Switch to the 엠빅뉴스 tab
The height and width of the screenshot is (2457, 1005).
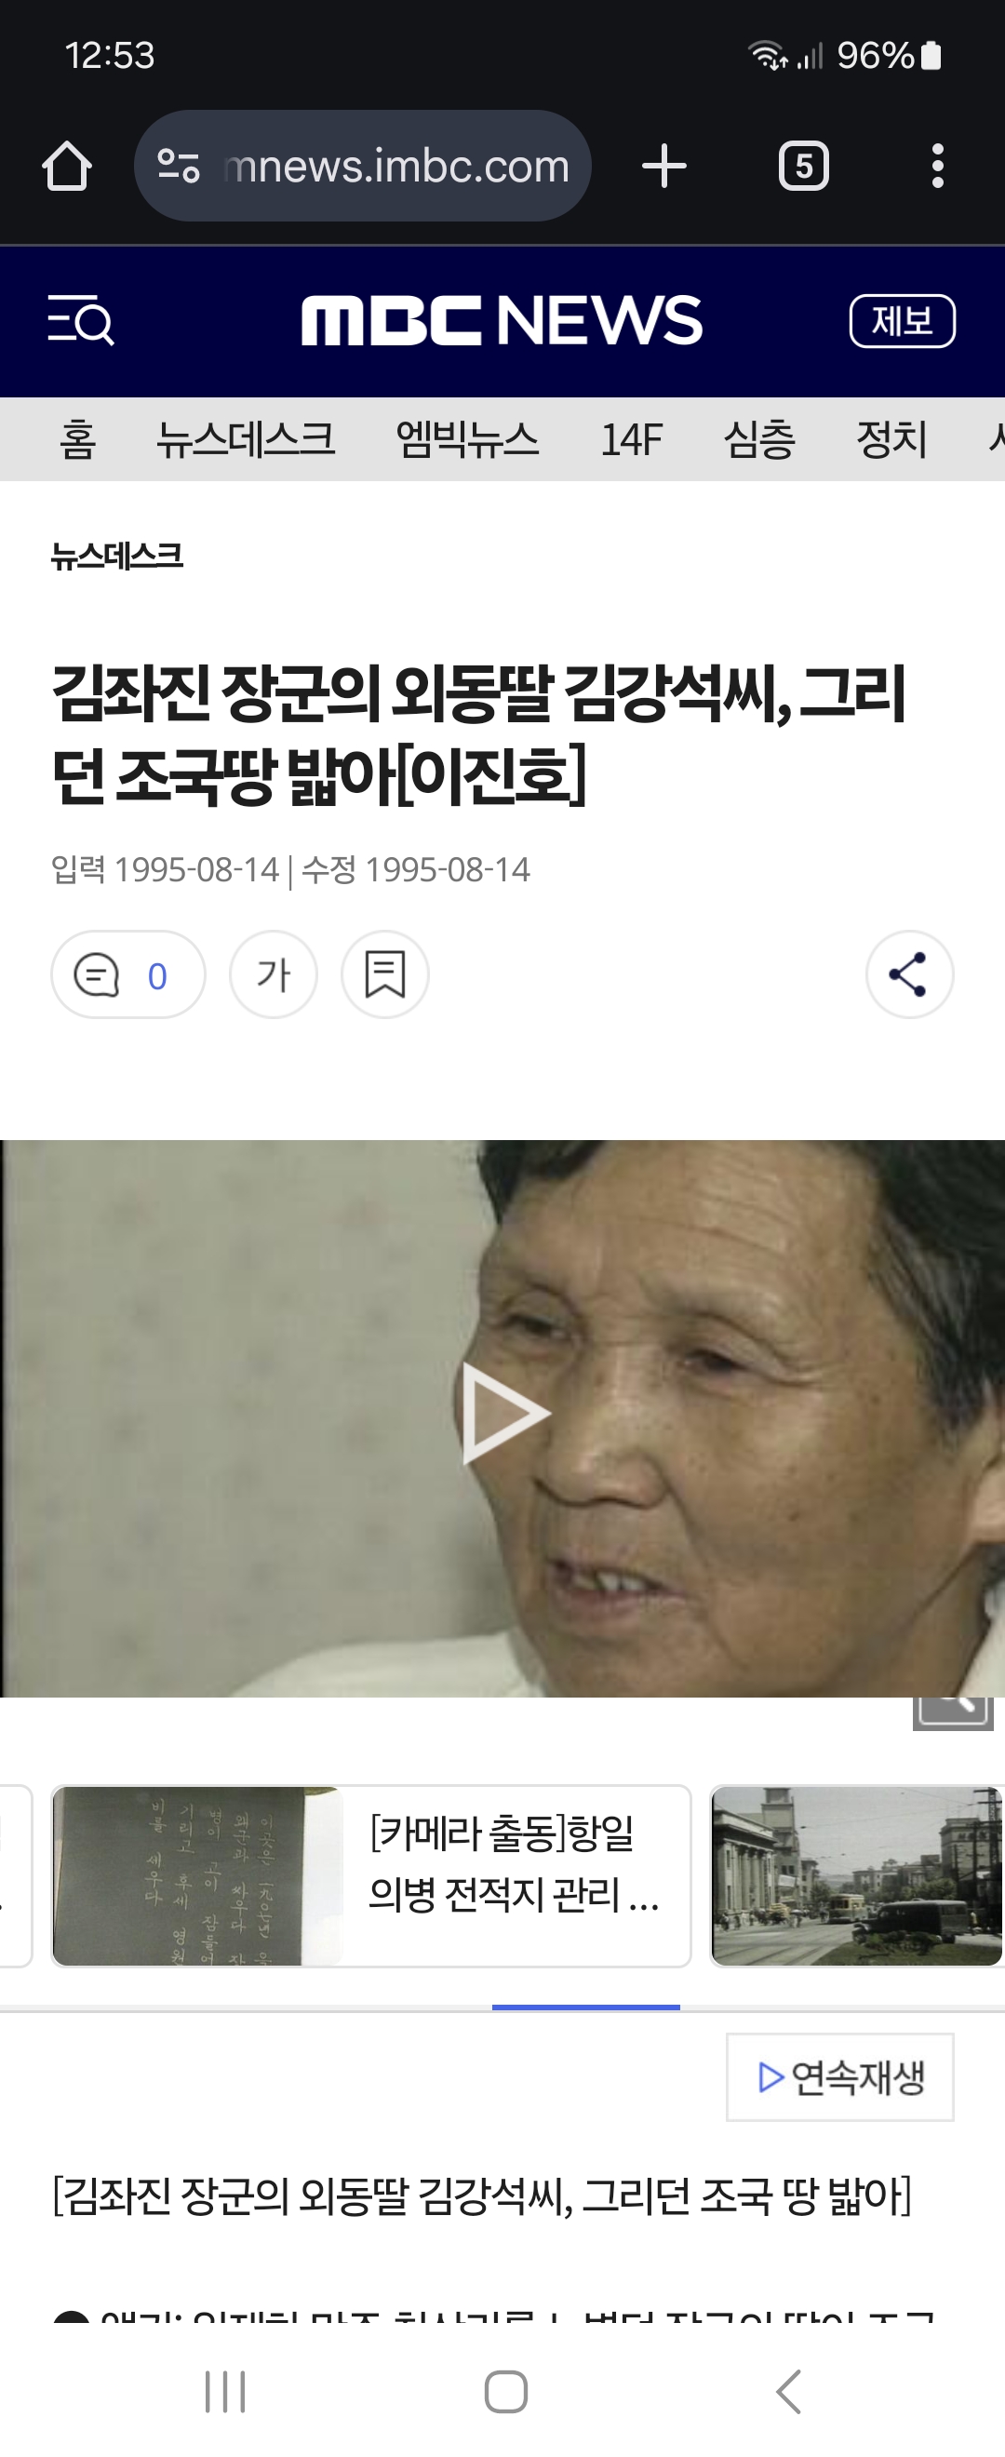point(467,439)
